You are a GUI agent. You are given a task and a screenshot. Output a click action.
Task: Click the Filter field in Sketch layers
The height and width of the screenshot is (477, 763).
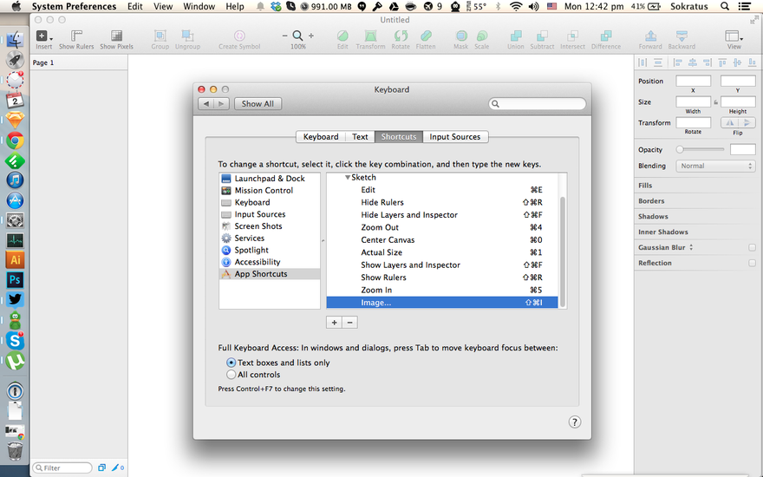[x=62, y=467]
